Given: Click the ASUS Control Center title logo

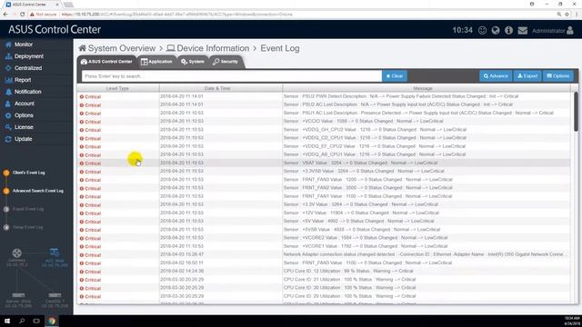Looking at the screenshot, I should pos(55,30).
